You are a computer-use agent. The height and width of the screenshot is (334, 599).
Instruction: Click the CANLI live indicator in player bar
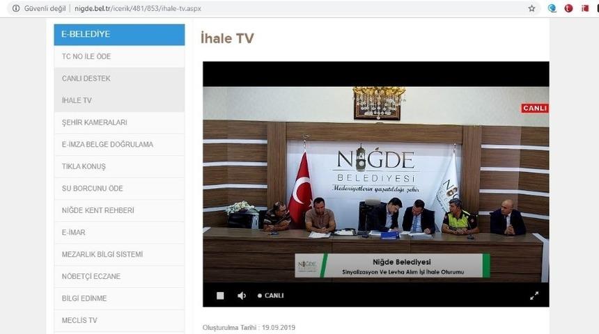(x=271, y=296)
